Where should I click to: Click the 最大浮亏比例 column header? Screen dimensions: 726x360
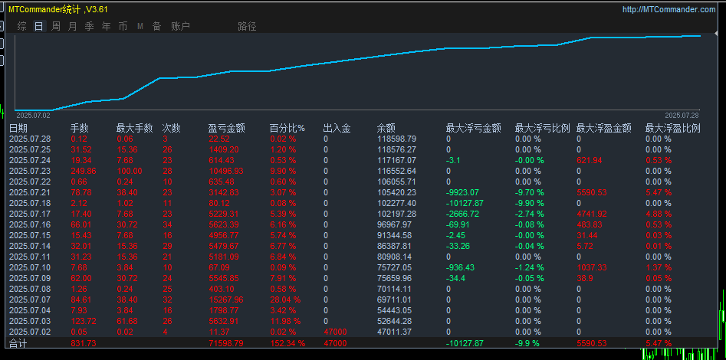(x=542, y=128)
